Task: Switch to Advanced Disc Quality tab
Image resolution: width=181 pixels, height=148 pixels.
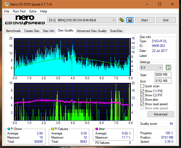Action: coord(92,31)
